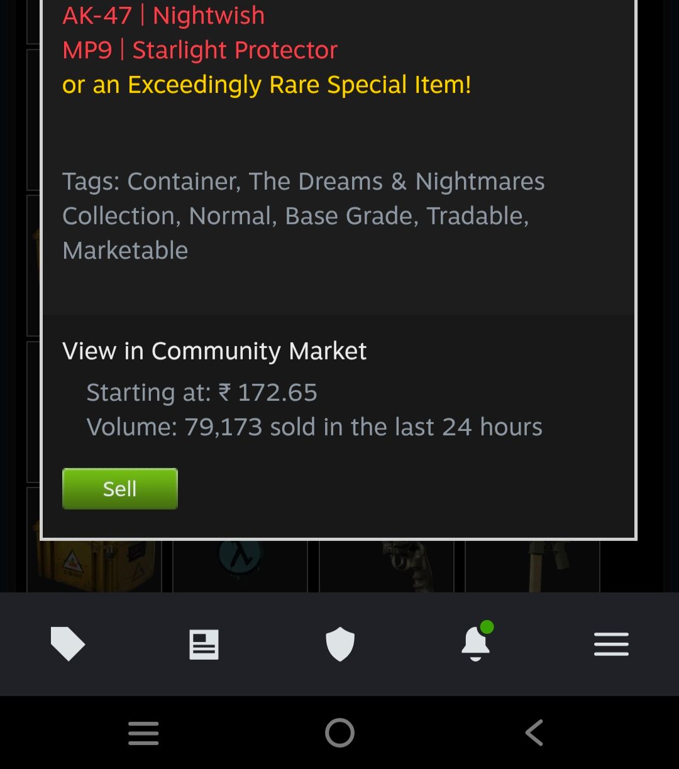This screenshot has height=769, width=679.
Task: Select the yellow case inventory thumbnail
Action: click(x=94, y=566)
